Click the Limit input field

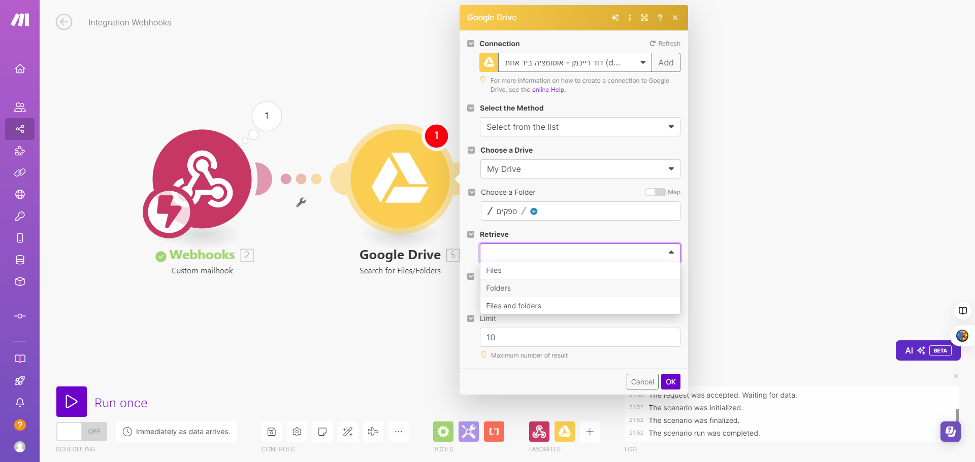click(x=580, y=337)
